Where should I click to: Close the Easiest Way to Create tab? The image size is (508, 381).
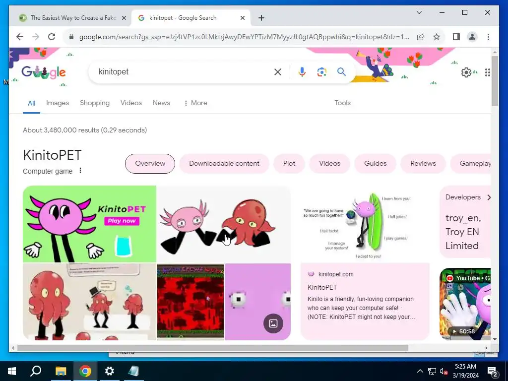tap(124, 18)
